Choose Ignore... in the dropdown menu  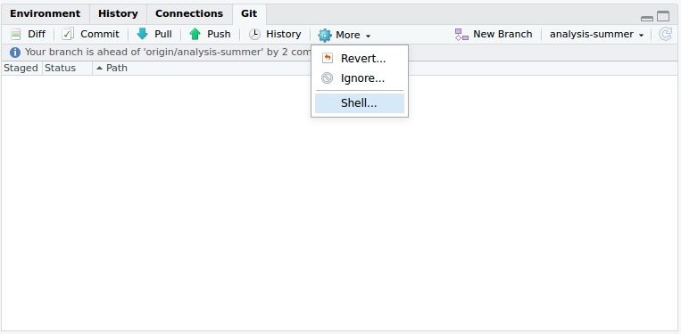click(x=360, y=78)
